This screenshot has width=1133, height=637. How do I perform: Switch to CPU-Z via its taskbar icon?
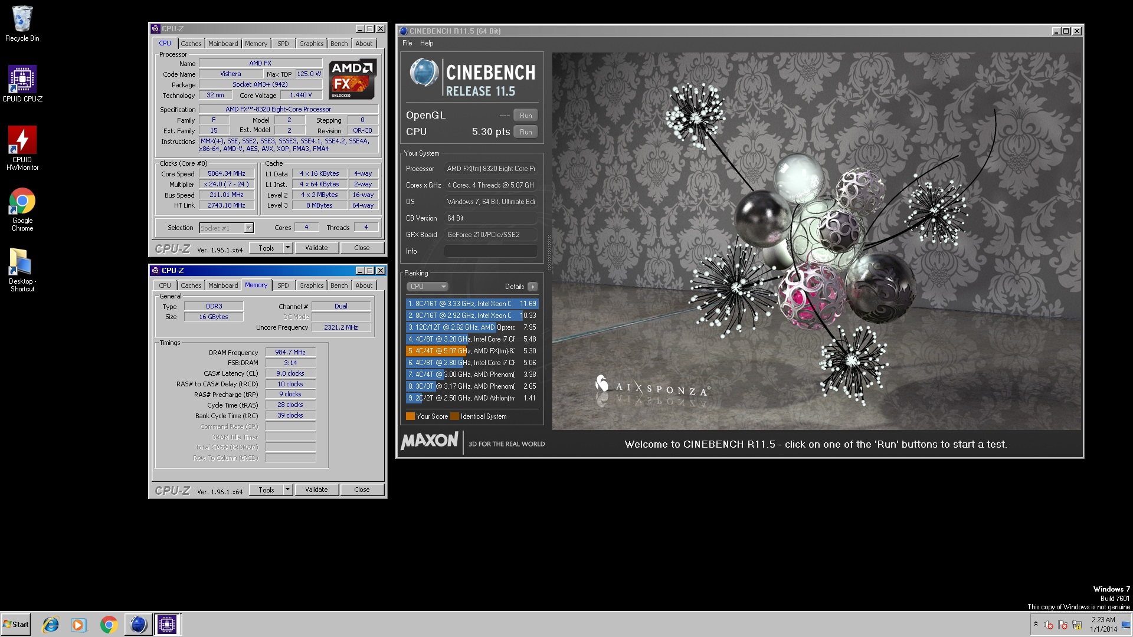(167, 625)
